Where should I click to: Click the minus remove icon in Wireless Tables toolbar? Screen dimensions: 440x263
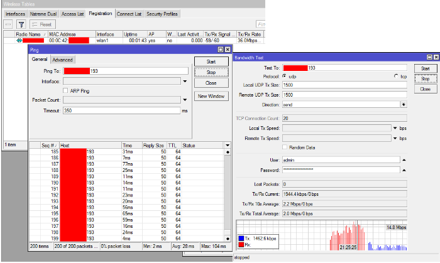[x=8, y=24]
